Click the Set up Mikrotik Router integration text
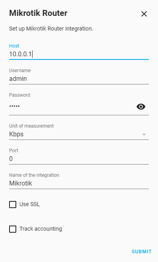The image size is (158, 262). click(x=51, y=29)
